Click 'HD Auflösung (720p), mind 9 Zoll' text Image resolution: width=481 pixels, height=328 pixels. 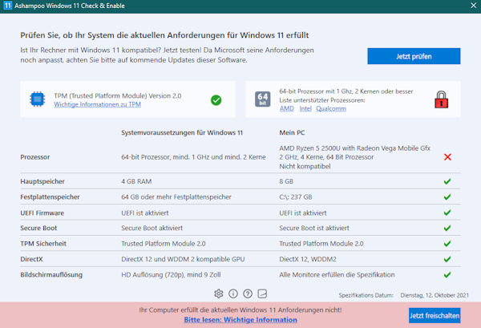pyautogui.click(x=171, y=274)
